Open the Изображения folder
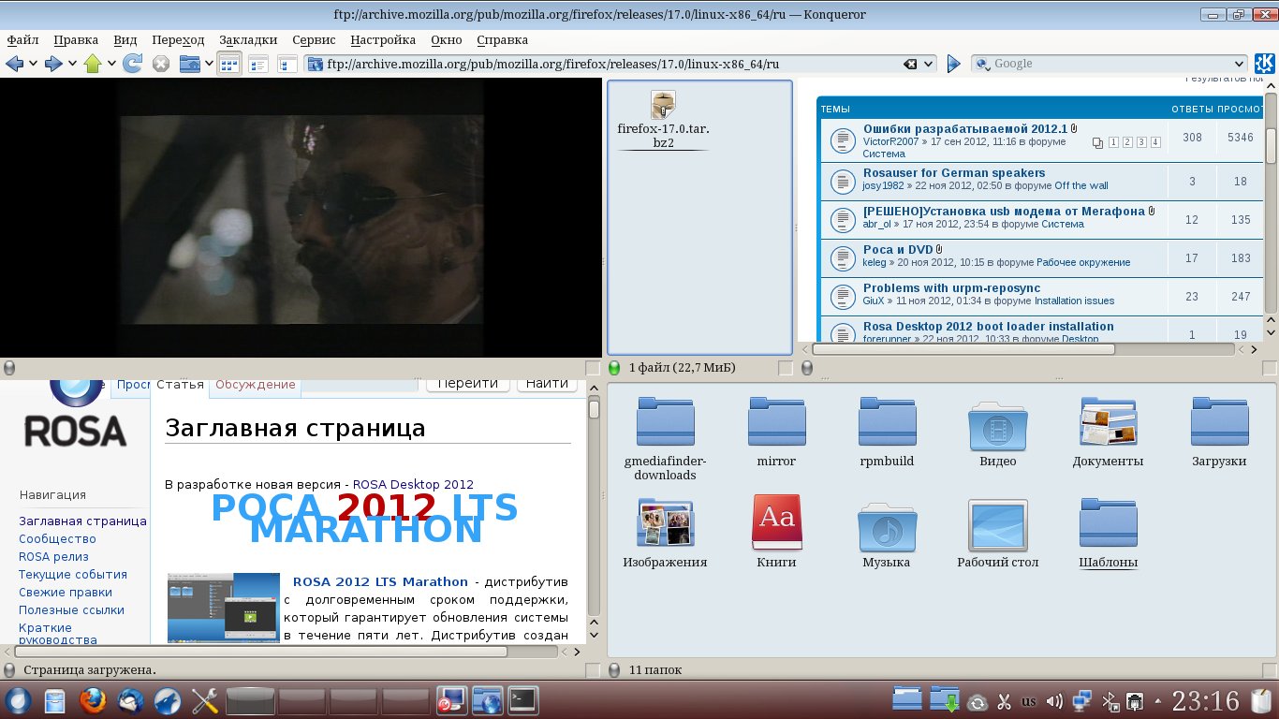Screen dimensions: 1279x719 click(665, 534)
